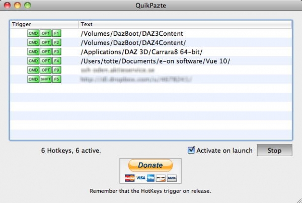Select the /Volumes/DazBoot/DAZ4Content/ text
The width and height of the screenshot is (302, 203).
[133, 43]
